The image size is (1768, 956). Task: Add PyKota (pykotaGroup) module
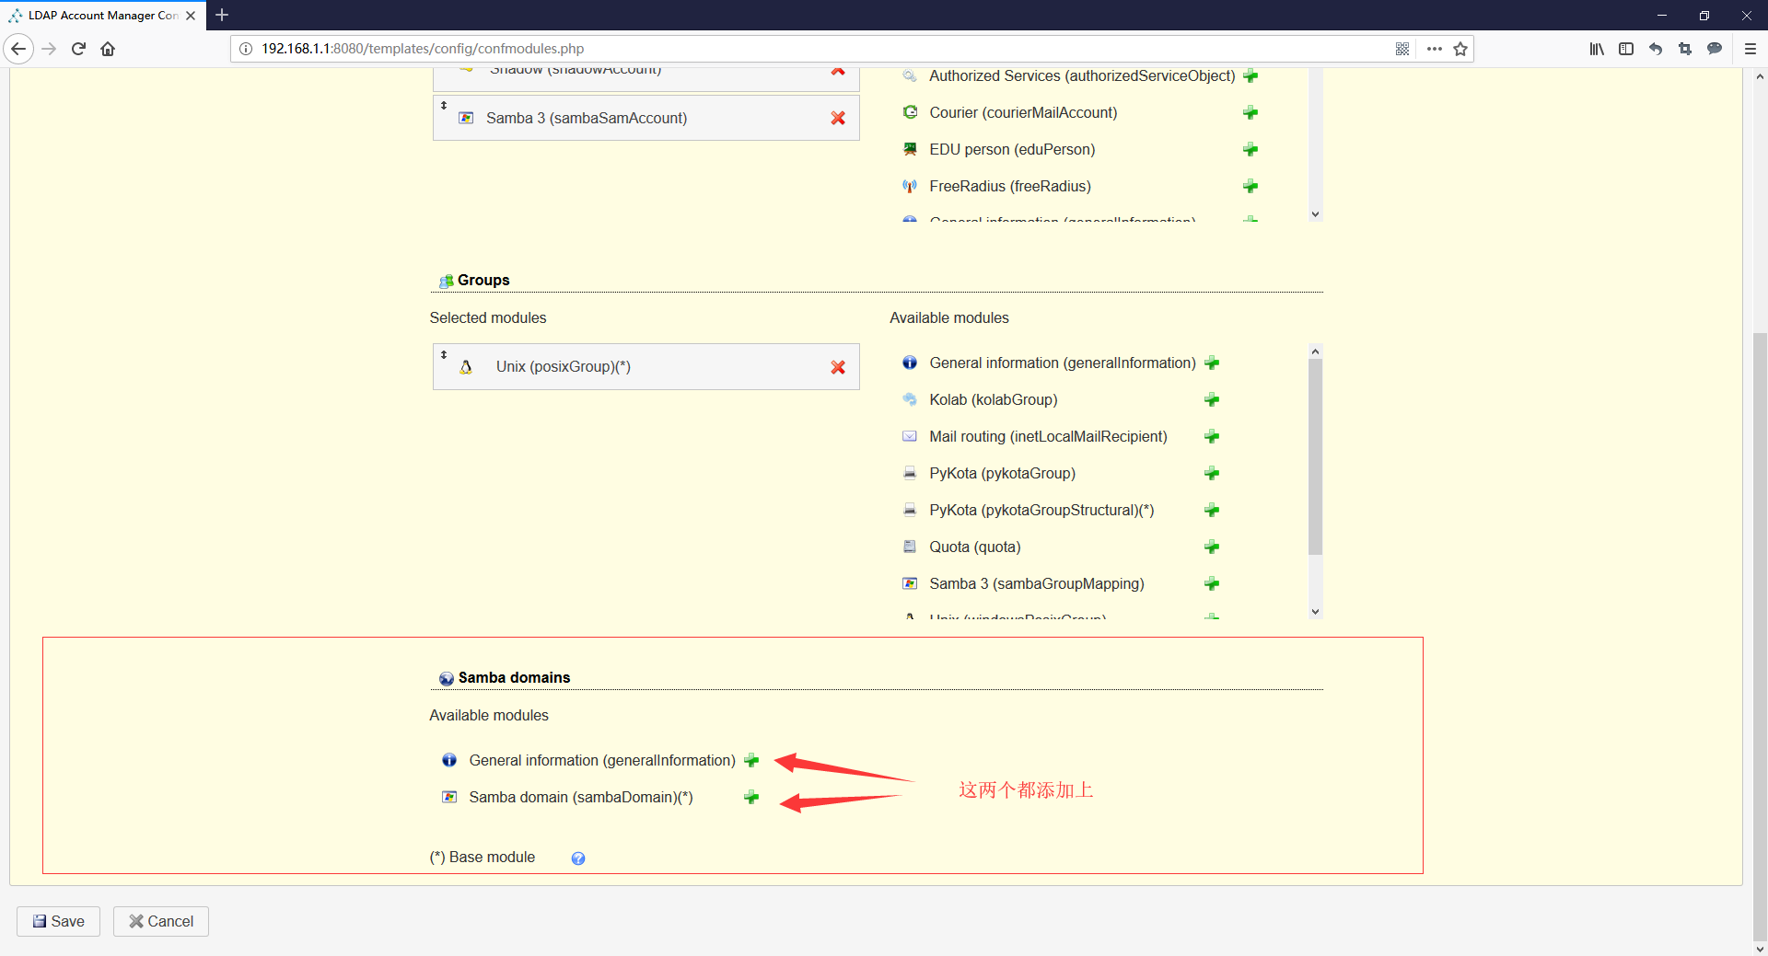point(1212,473)
